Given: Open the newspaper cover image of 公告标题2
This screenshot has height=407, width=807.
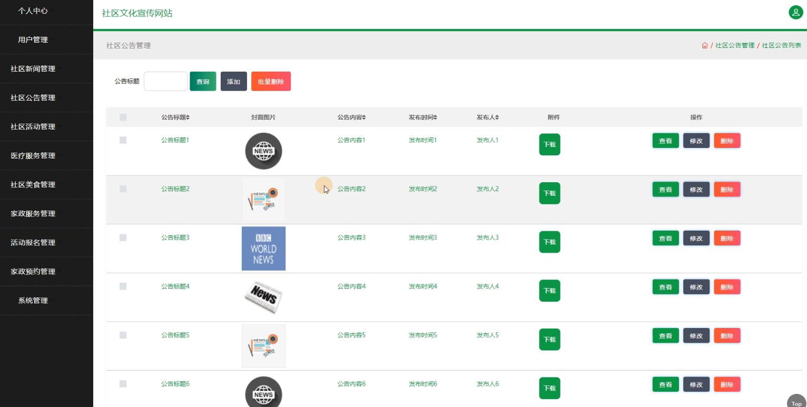Looking at the screenshot, I should click(263, 200).
